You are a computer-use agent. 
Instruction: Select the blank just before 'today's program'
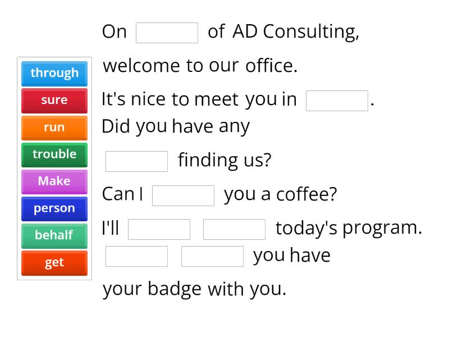(234, 229)
